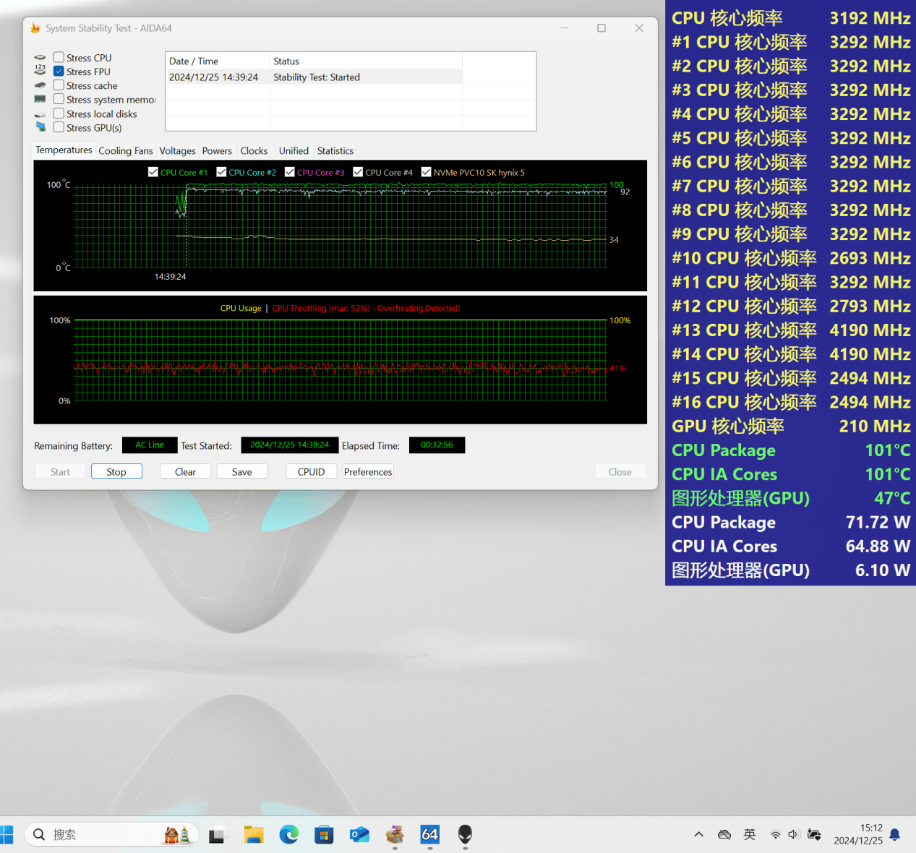Open the notification bell in system tray
This screenshot has height=853, width=916.
tap(894, 835)
